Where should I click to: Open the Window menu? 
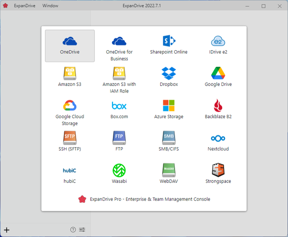point(50,6)
